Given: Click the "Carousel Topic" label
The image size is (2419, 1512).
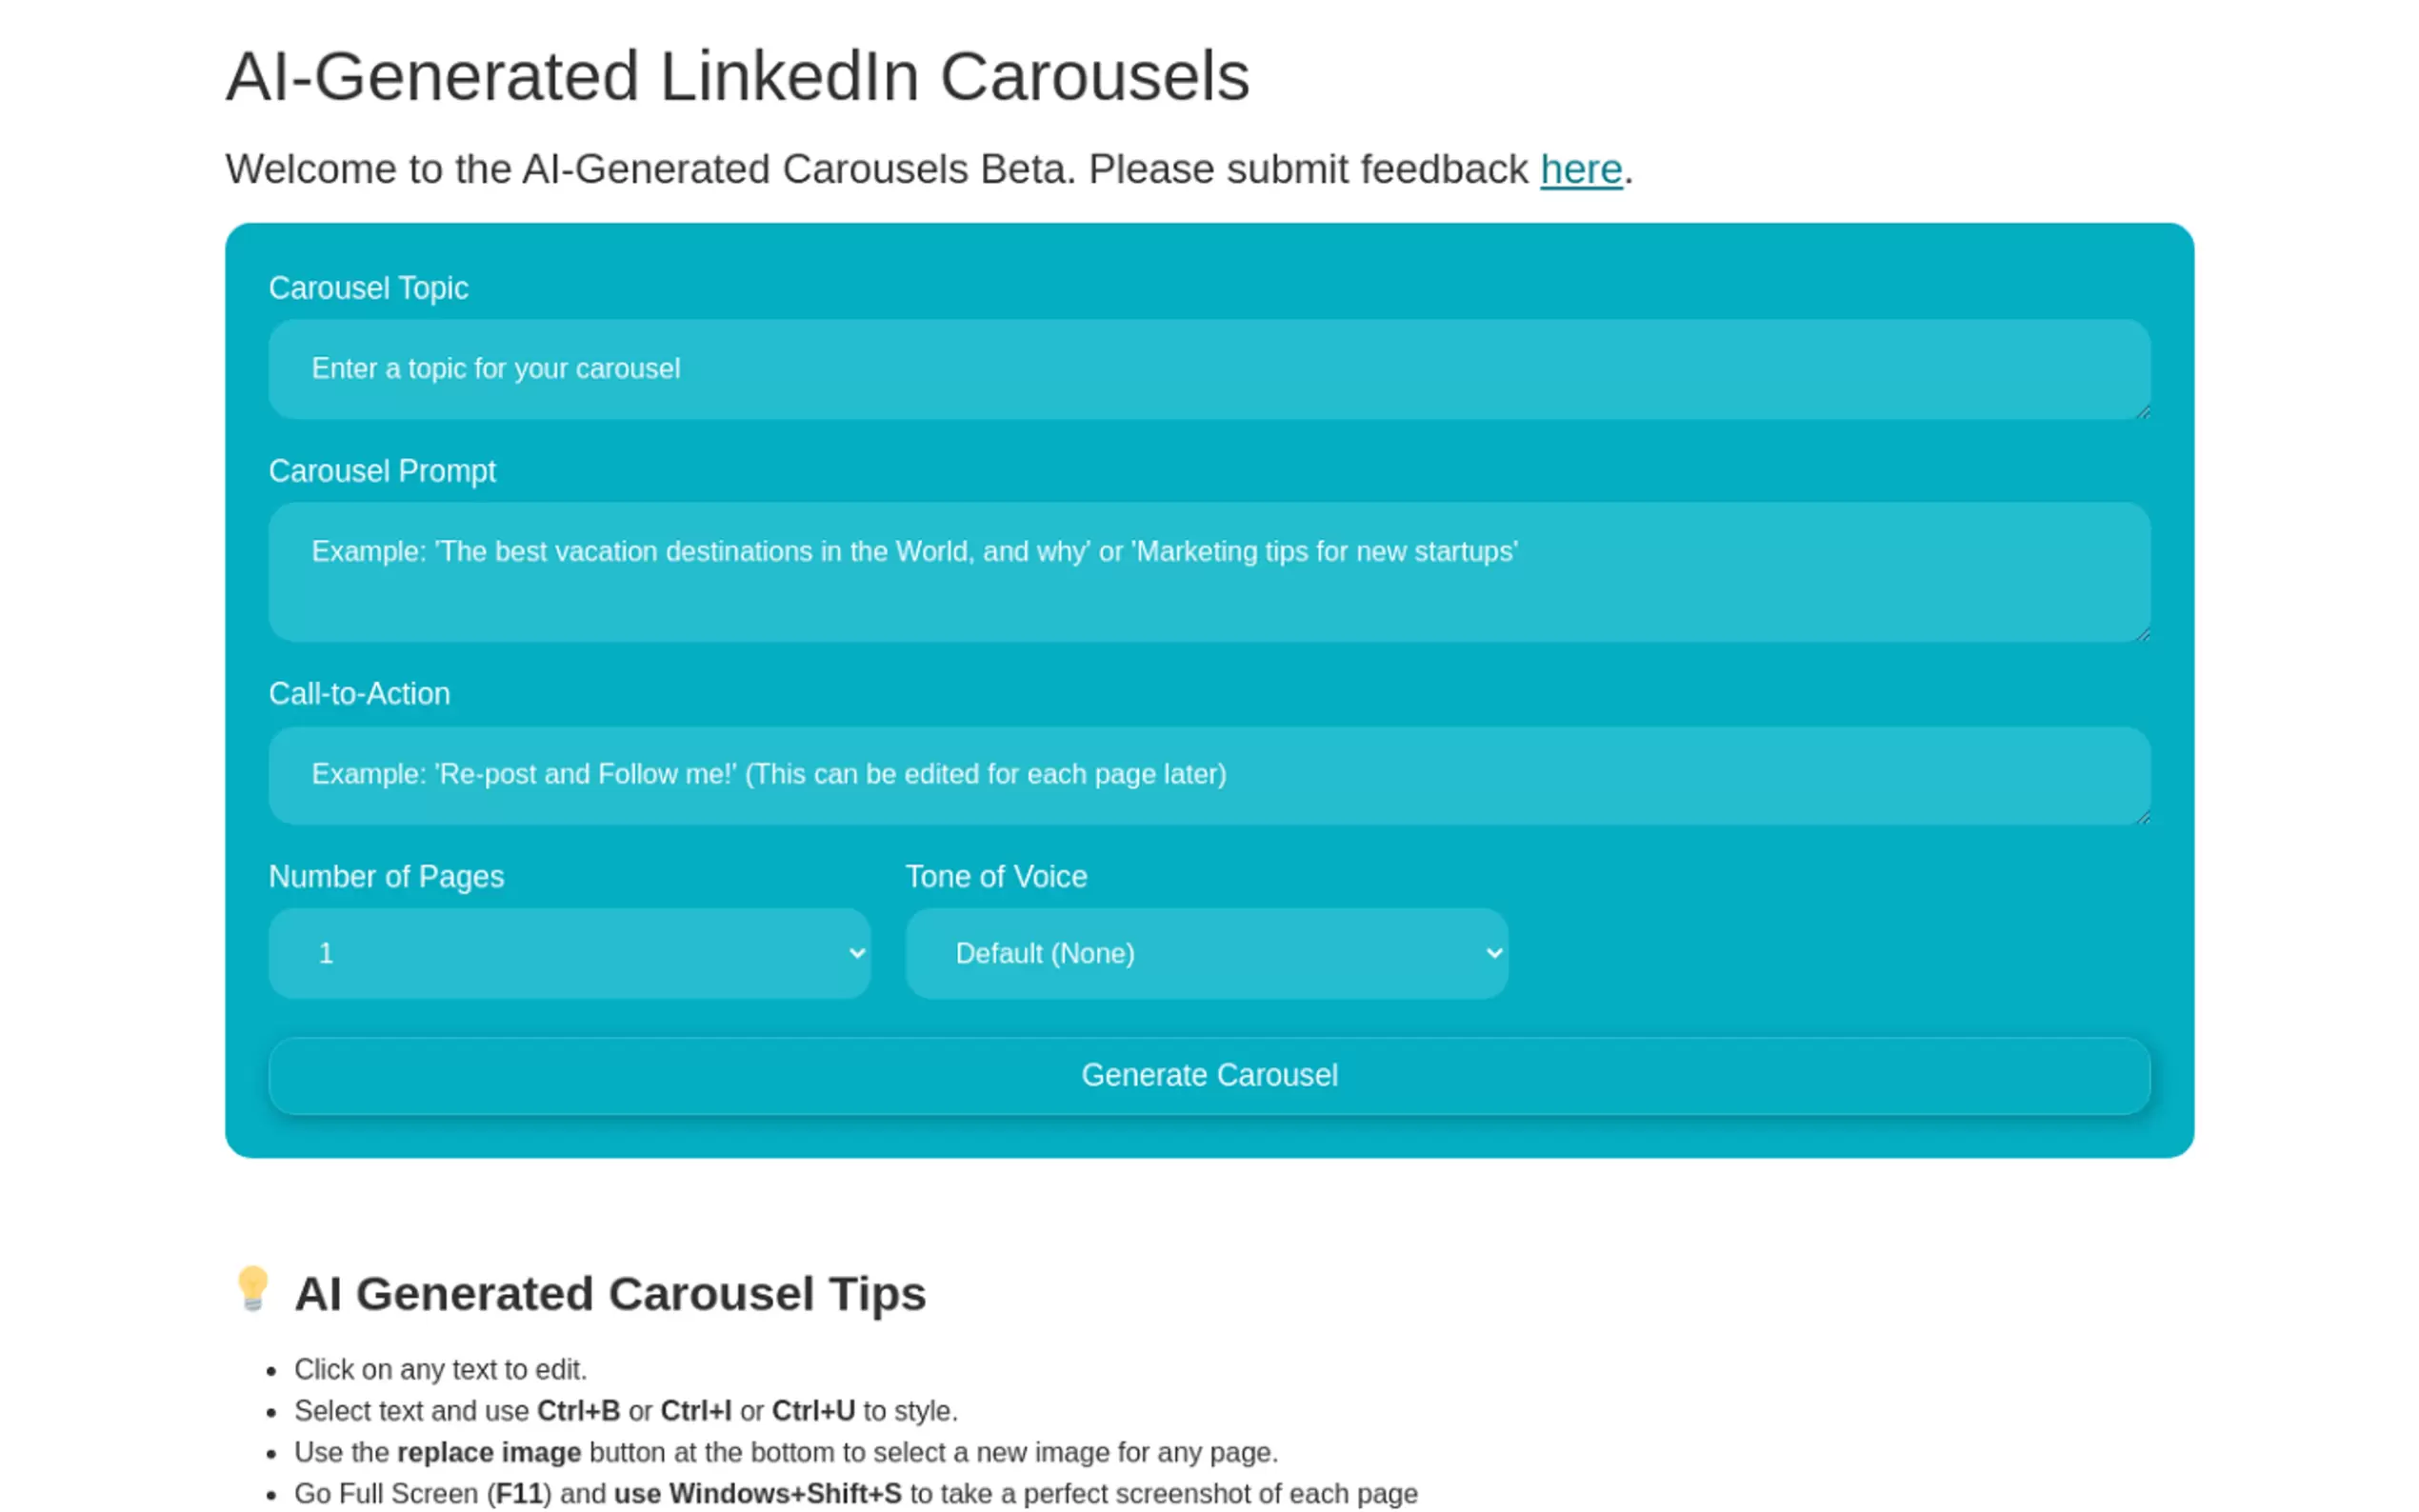Looking at the screenshot, I should click(x=368, y=288).
